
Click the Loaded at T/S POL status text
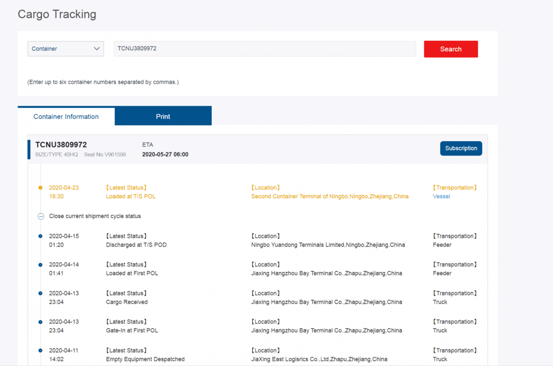131,196
